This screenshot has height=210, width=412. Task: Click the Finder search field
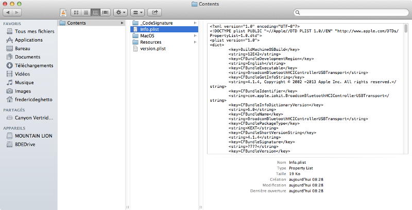pos(351,12)
